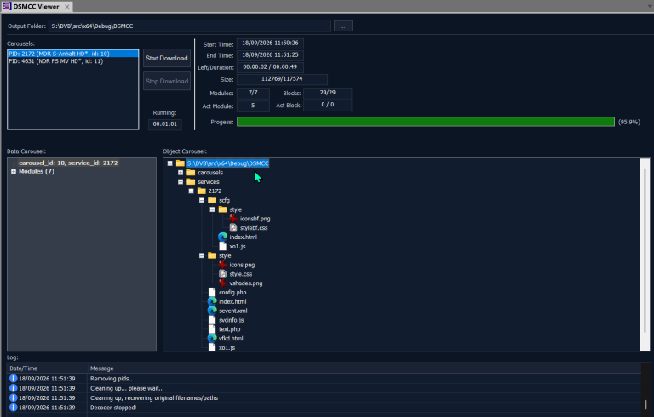Viewport: 654px width, 417px height.
Task: Click the End Time field
Action: [x=270, y=55]
